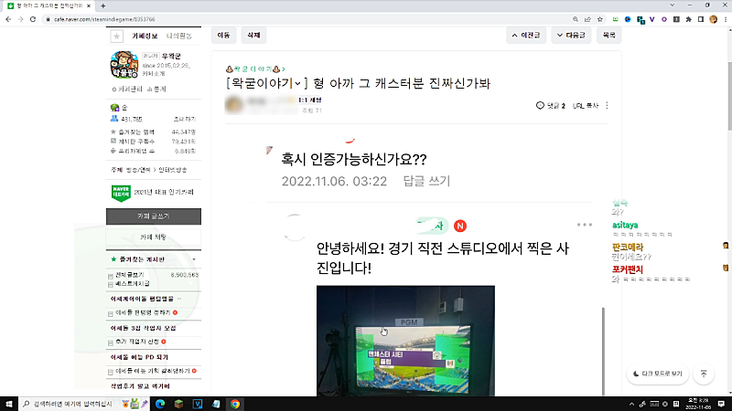This screenshot has width=732, height=411.
Task: Switch to the 나의활동 tab
Action: click(178, 36)
